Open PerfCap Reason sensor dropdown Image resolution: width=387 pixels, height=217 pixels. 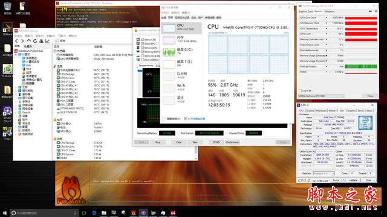[327, 66]
